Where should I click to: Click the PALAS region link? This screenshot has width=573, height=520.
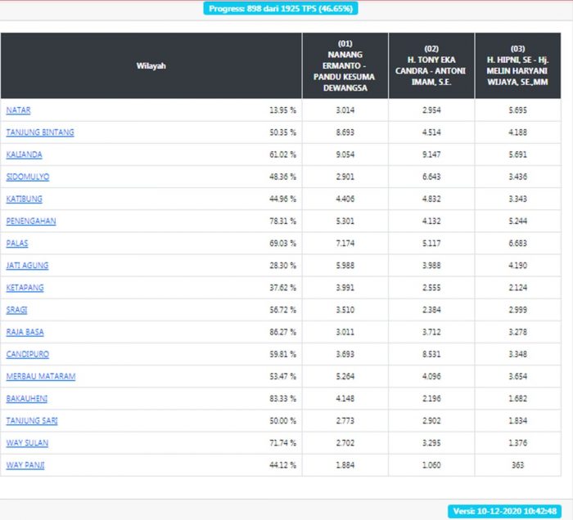point(17,244)
